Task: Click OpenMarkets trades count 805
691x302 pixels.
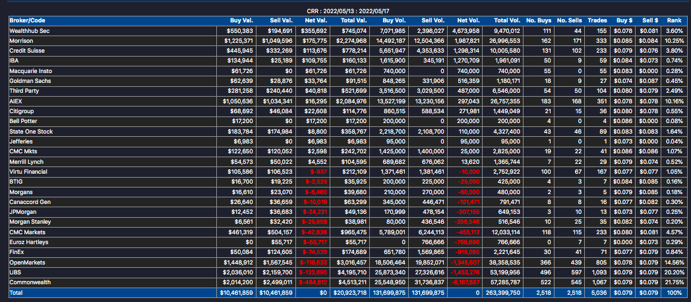Action: point(601,263)
